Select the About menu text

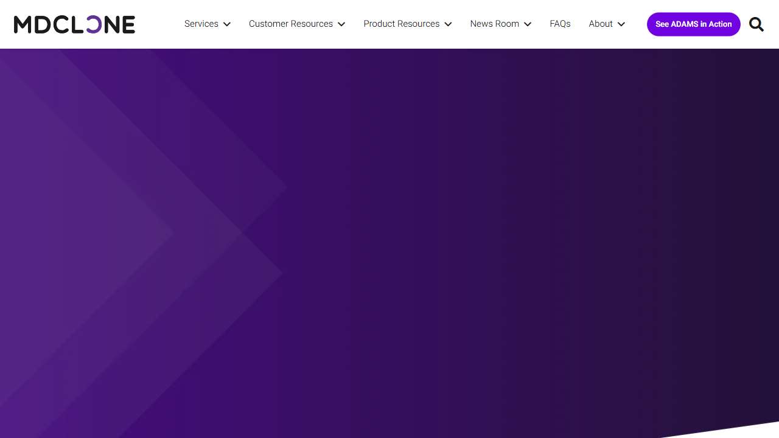(x=600, y=24)
